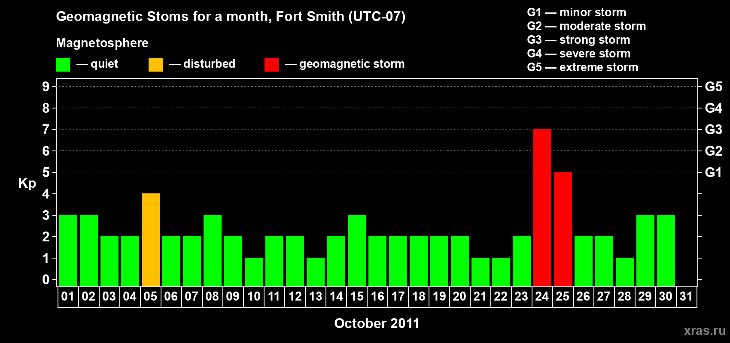Click the 'G2 — moderate storm' legend line
The image size is (730, 343).
pyautogui.click(x=587, y=26)
